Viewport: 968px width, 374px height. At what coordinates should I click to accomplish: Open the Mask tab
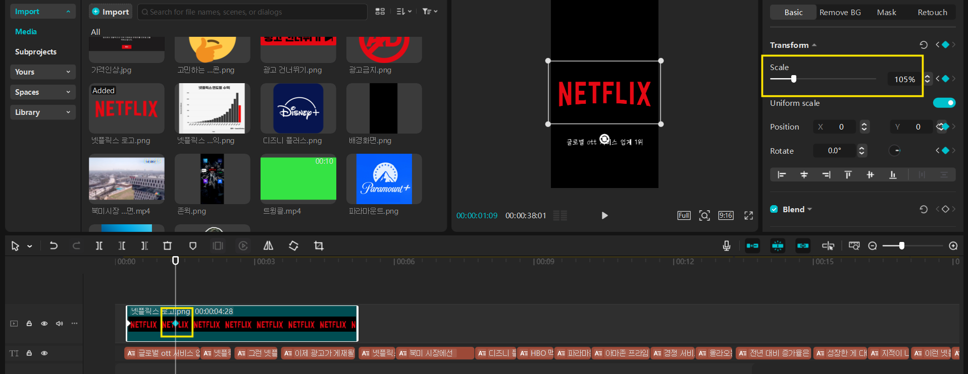pos(886,12)
